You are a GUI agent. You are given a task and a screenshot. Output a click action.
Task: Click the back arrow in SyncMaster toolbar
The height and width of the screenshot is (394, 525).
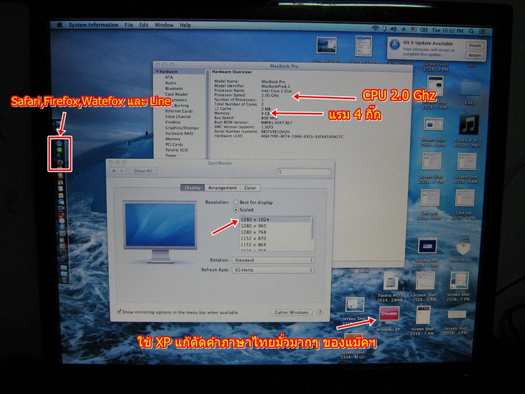[114, 171]
